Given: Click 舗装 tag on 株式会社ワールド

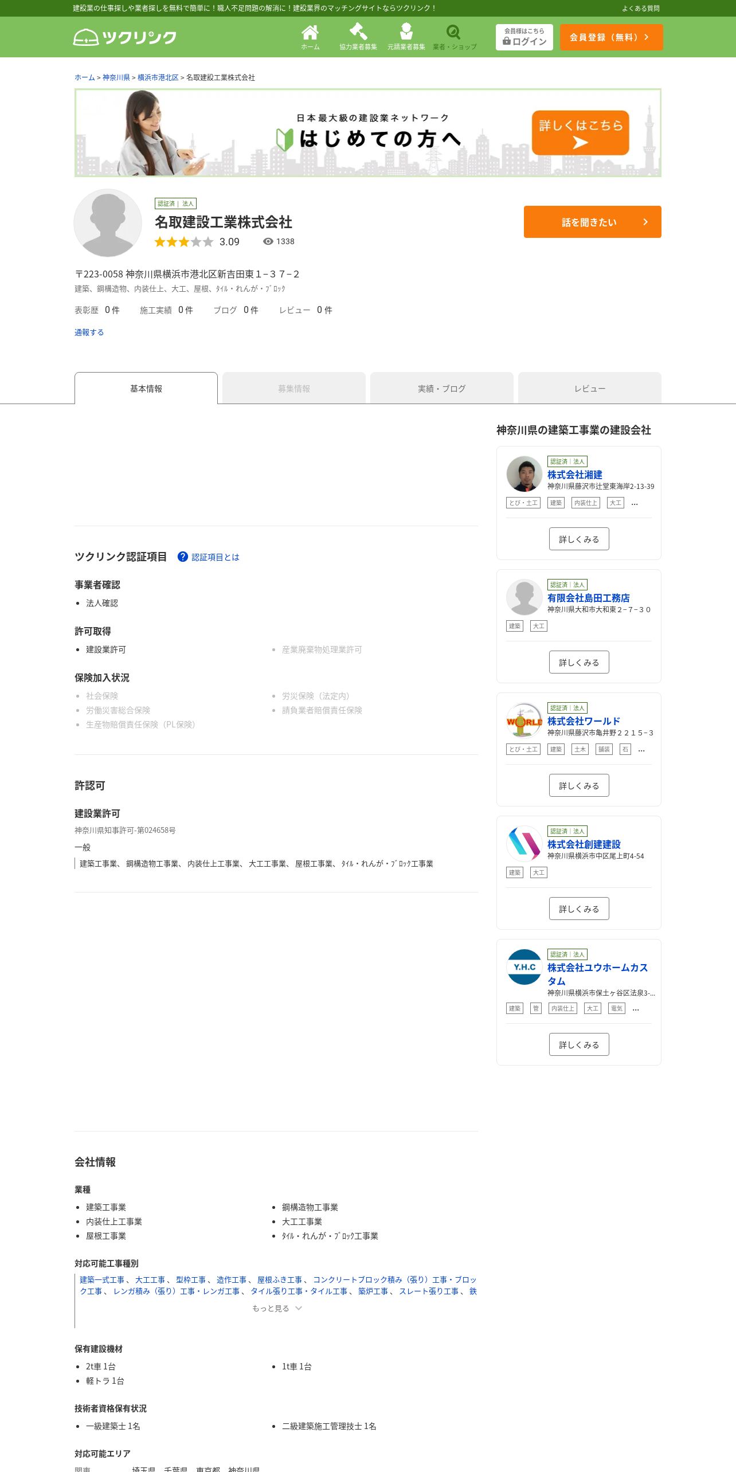Looking at the screenshot, I should [x=604, y=749].
